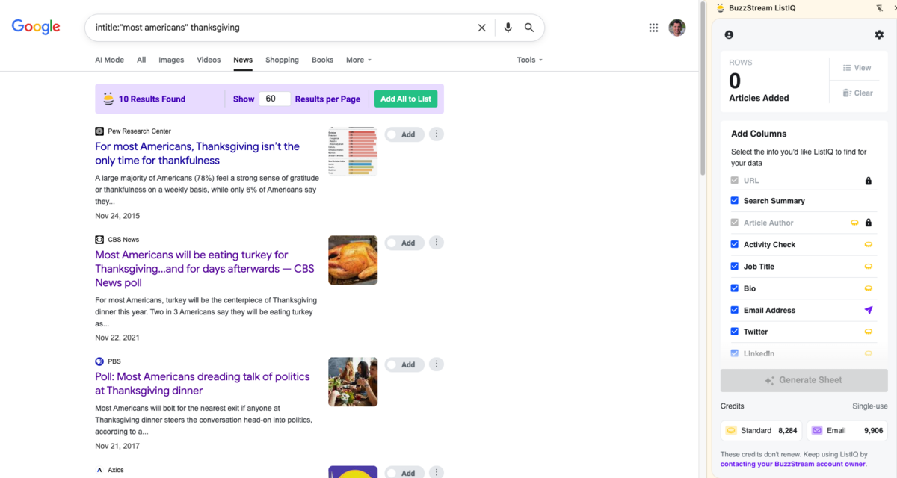897x478 pixels.
Task: Uncheck the Job Title column checkbox
Action: 735,267
